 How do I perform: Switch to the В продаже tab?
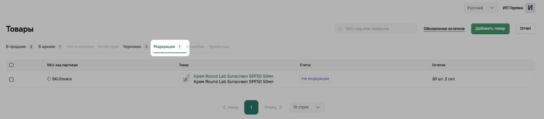16,47
